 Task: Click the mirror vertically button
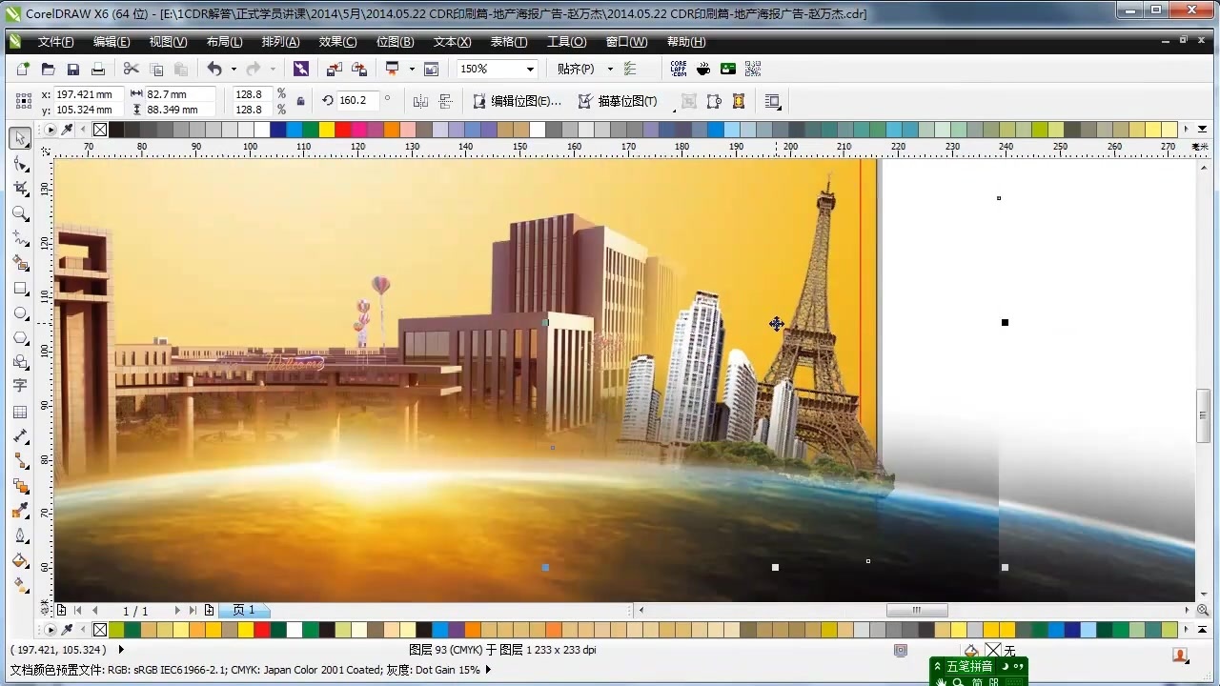[444, 101]
